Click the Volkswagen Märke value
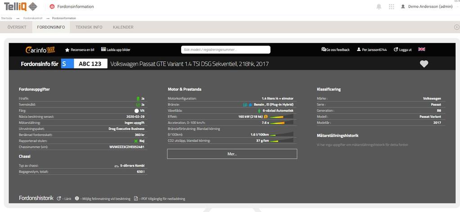 click(x=432, y=98)
